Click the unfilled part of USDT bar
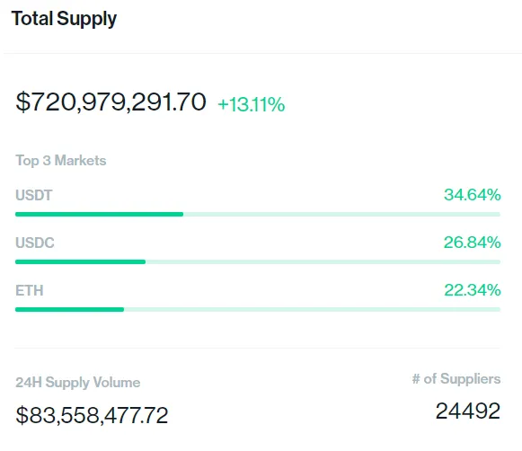Viewport: 522px width, 451px height. click(x=342, y=215)
